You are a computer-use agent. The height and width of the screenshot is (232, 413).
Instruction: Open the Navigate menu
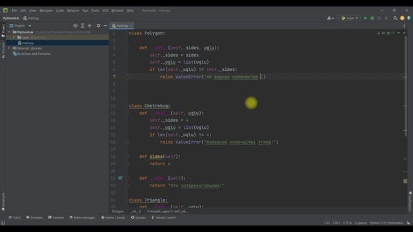pos(46,10)
